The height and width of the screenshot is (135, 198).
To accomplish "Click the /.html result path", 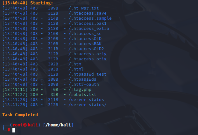I will click(76, 69).
